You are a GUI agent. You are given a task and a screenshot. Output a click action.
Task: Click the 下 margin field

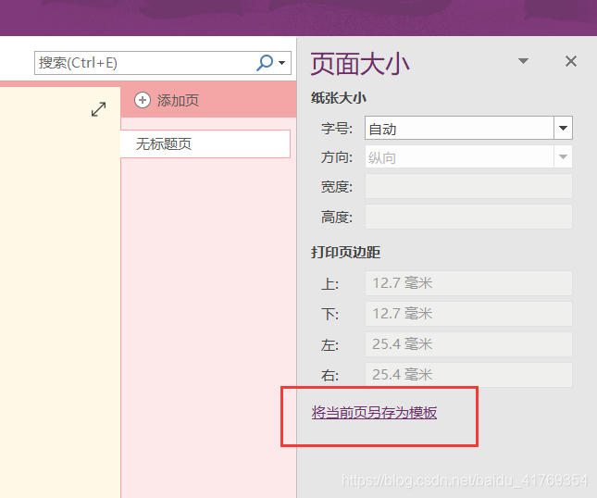pos(468,314)
